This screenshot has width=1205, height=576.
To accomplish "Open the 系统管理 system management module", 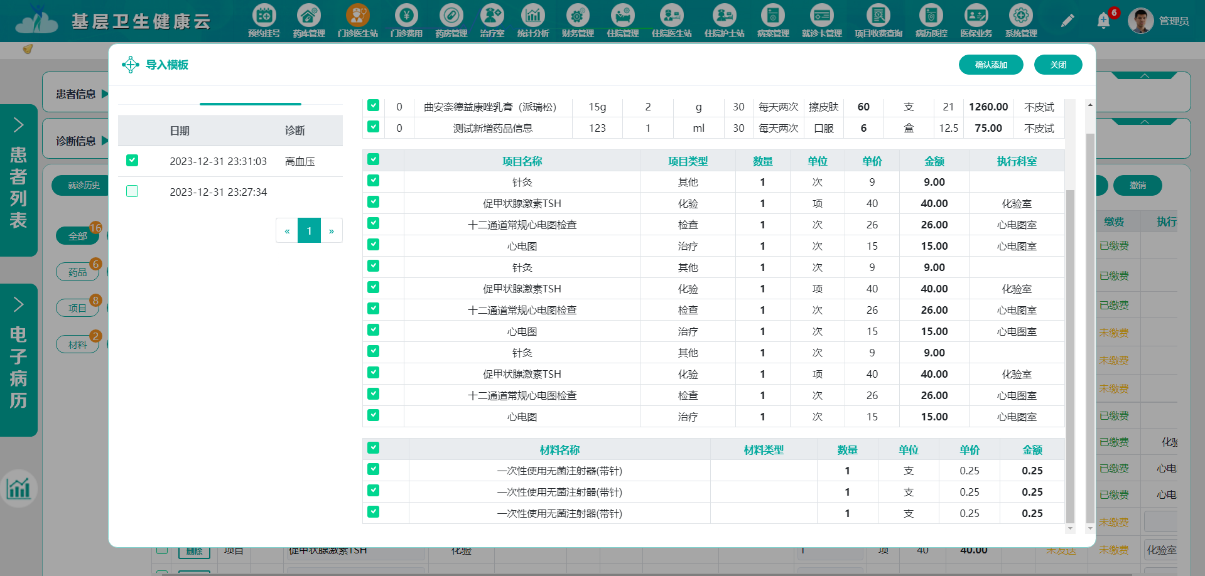I will pyautogui.click(x=1021, y=21).
